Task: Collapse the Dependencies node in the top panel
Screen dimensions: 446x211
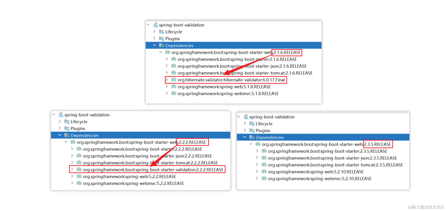Action: [154, 45]
